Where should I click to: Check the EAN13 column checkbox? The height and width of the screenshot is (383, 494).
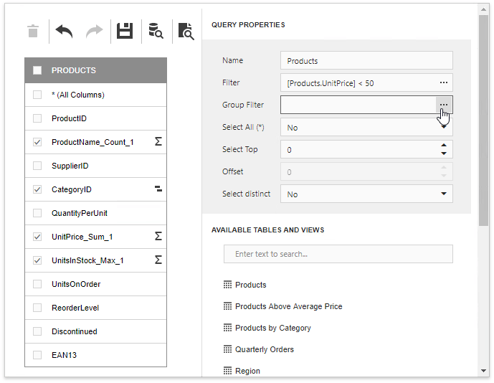(x=37, y=355)
